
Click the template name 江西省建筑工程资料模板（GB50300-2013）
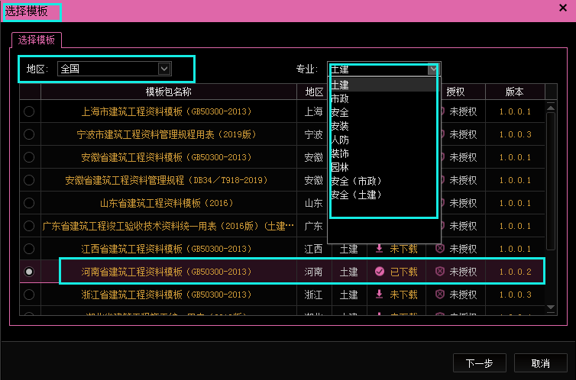click(167, 249)
